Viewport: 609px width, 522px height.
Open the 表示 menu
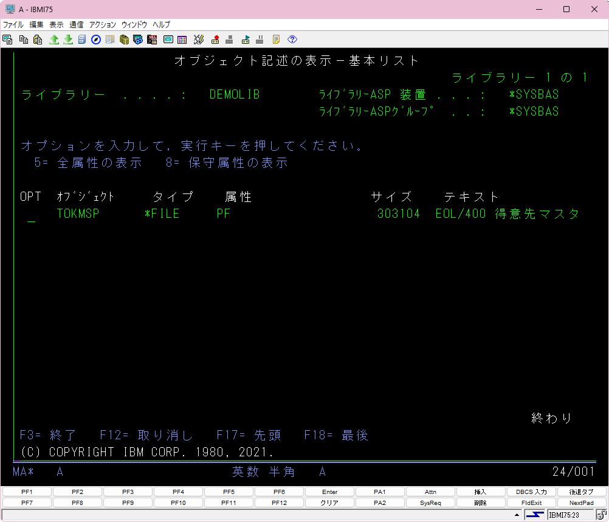pos(57,24)
